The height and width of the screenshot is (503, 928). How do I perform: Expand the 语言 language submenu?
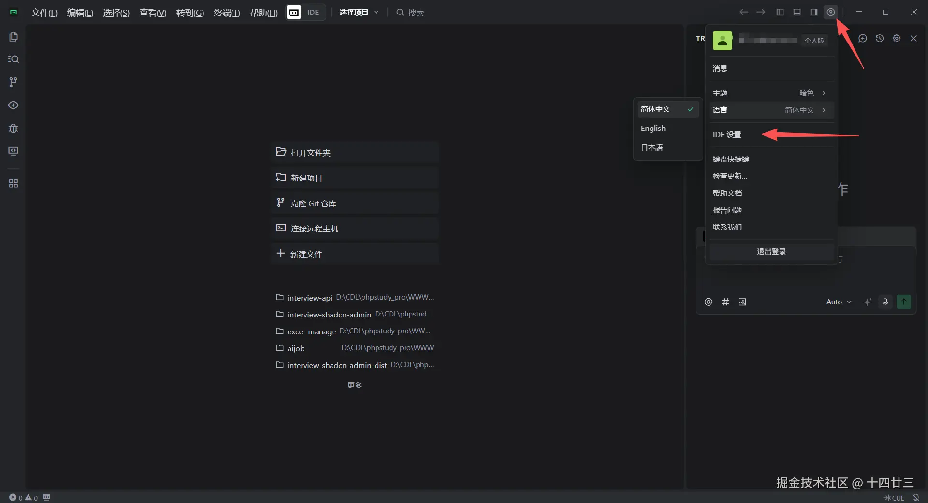[771, 110]
